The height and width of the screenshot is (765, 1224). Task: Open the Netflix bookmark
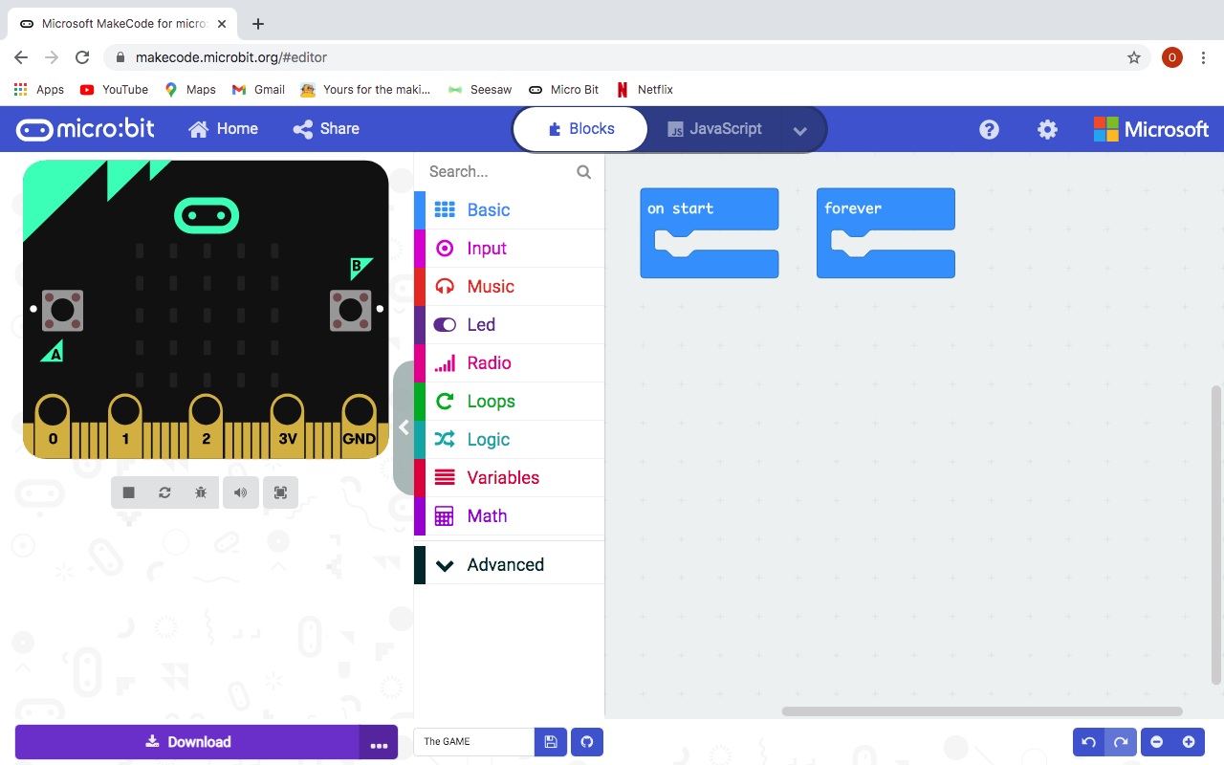coord(645,90)
